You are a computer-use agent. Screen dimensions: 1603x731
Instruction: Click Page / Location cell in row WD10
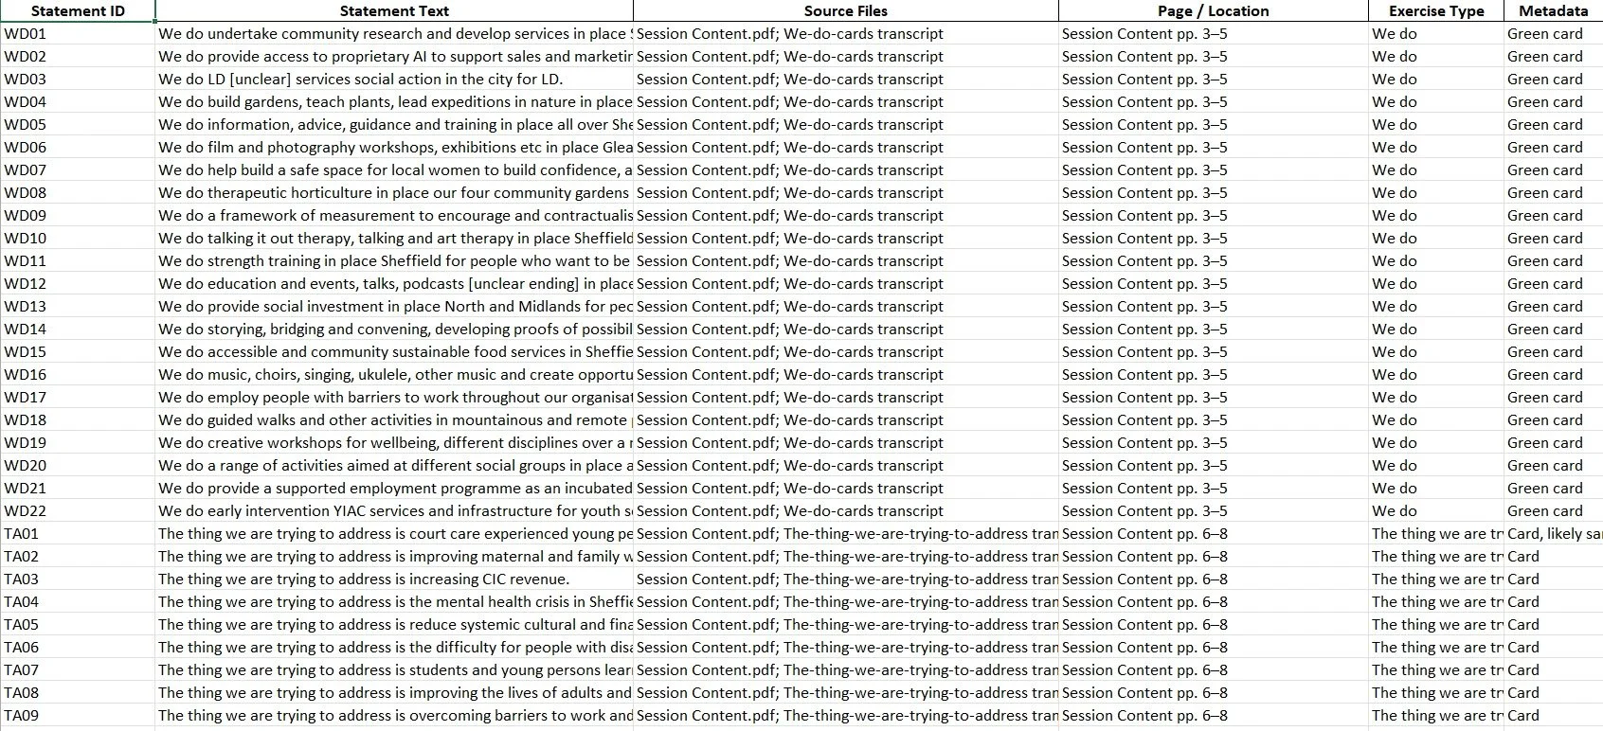pyautogui.click(x=1214, y=238)
